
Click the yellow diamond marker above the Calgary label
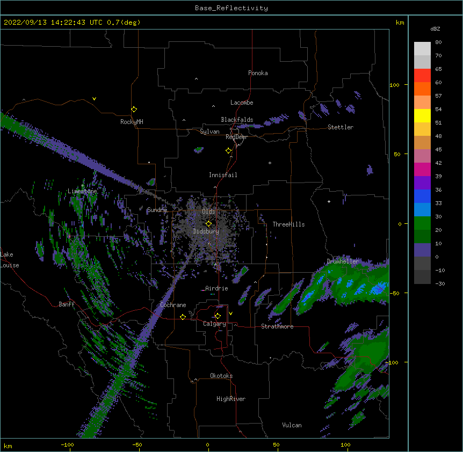coord(218,316)
